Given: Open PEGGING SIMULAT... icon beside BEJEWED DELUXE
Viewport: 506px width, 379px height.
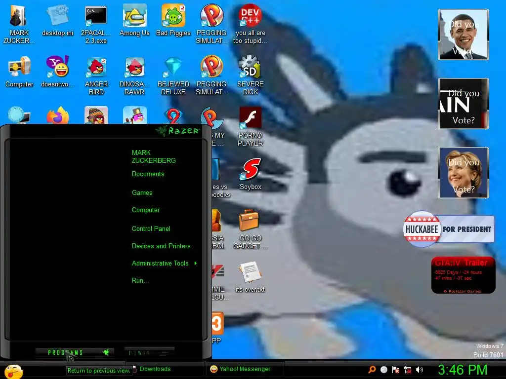Looking at the screenshot, I should click(211, 75).
